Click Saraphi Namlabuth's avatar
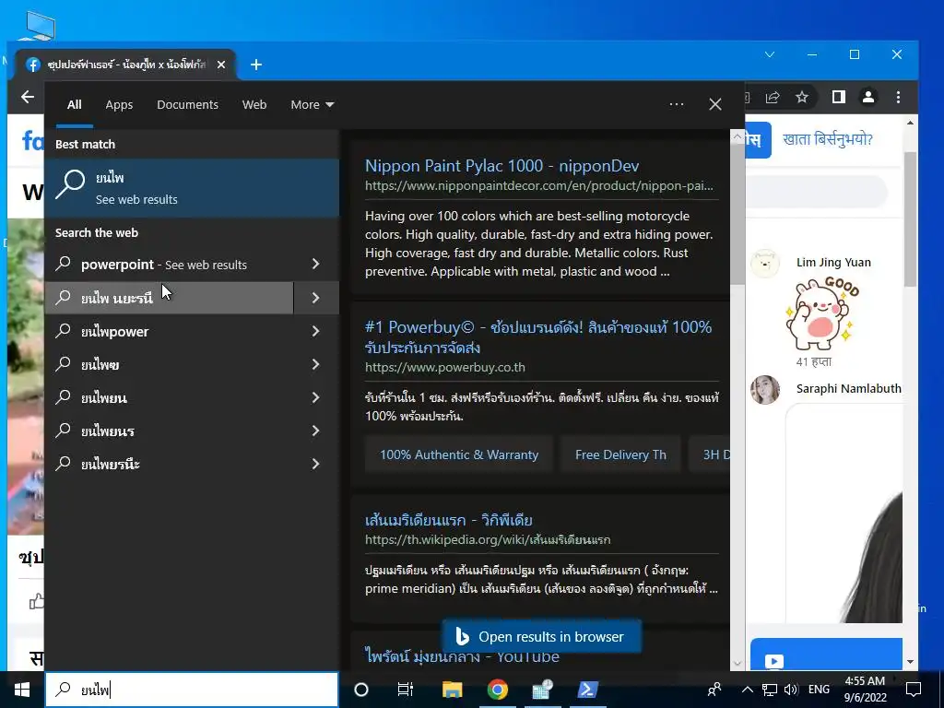This screenshot has width=944, height=708. coord(765,390)
